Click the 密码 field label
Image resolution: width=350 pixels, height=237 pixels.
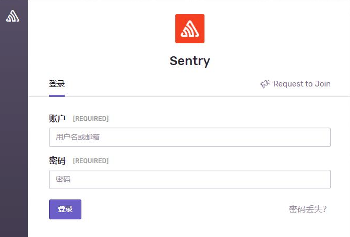(57, 160)
